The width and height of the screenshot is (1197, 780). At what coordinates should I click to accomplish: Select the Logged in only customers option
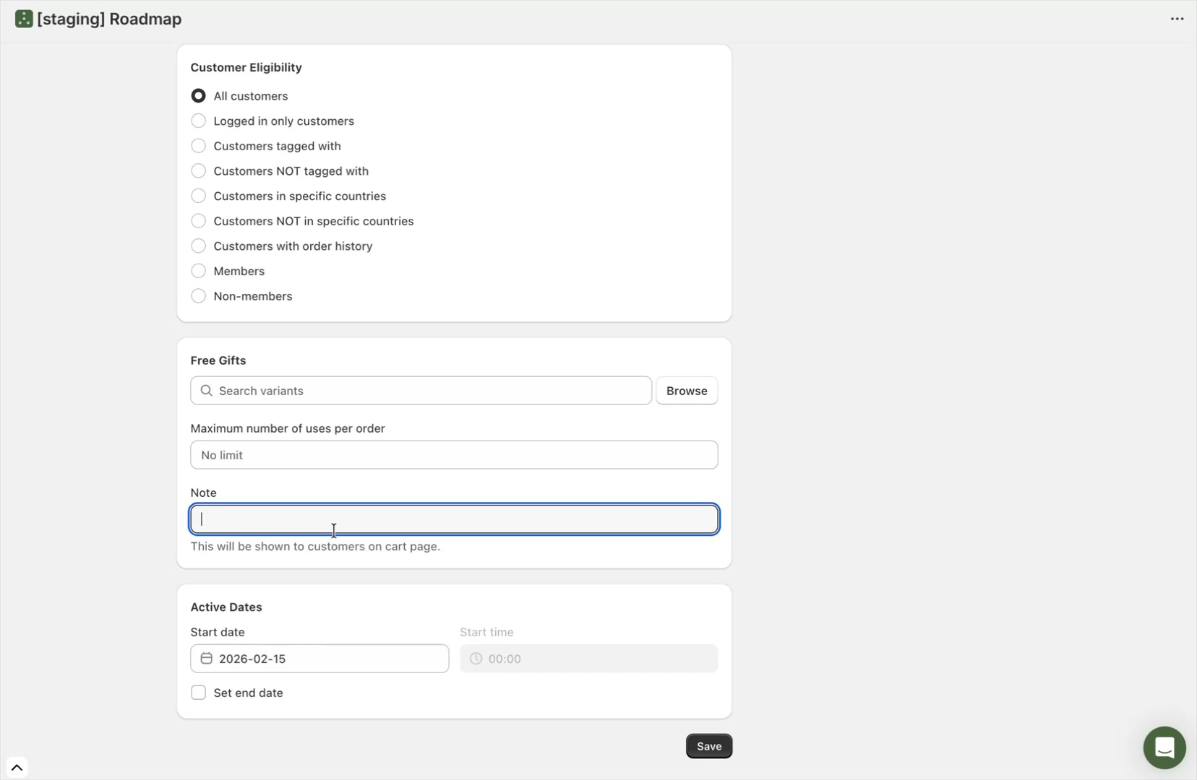[199, 121]
